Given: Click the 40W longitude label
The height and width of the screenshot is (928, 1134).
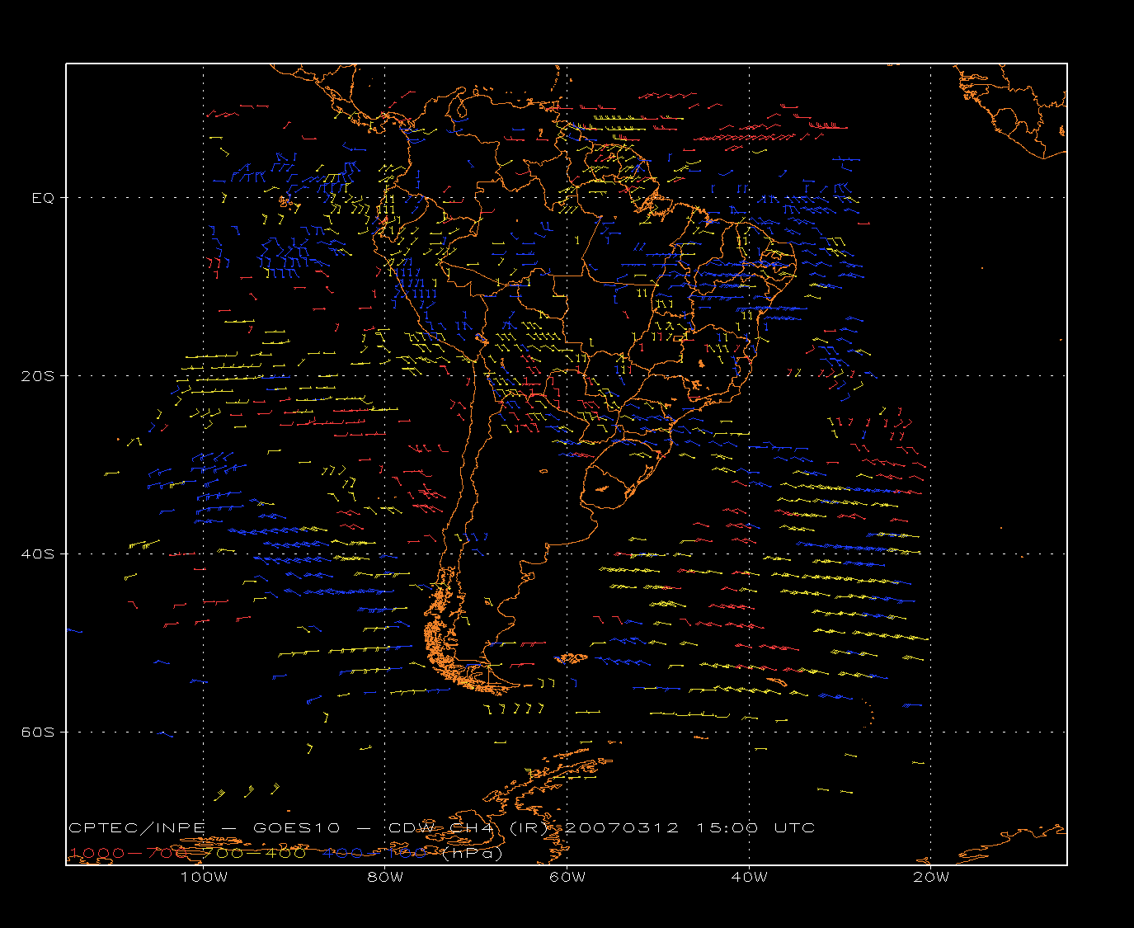Looking at the screenshot, I should coord(749,877).
